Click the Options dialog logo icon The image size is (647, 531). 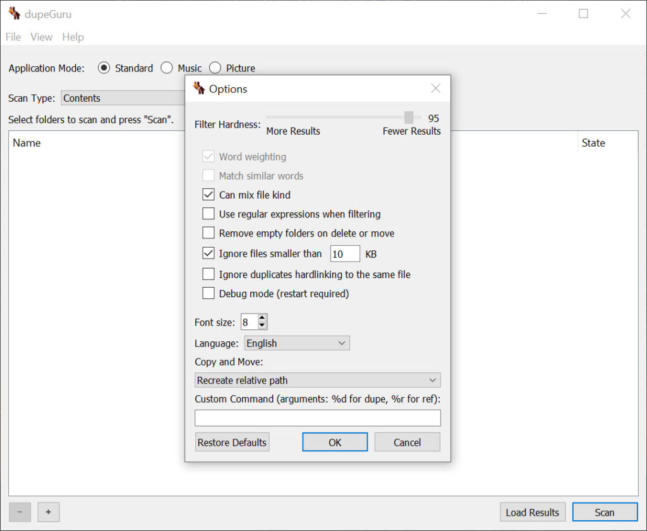click(199, 88)
